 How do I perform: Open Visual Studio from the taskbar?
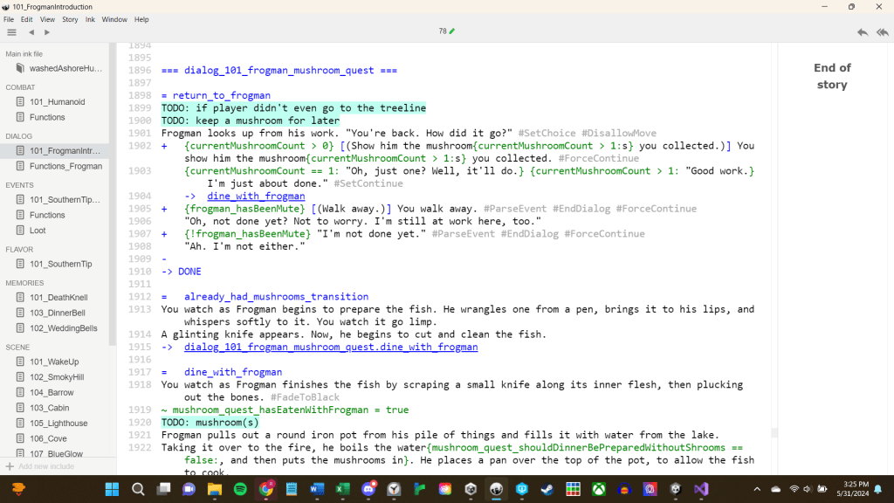click(700, 489)
